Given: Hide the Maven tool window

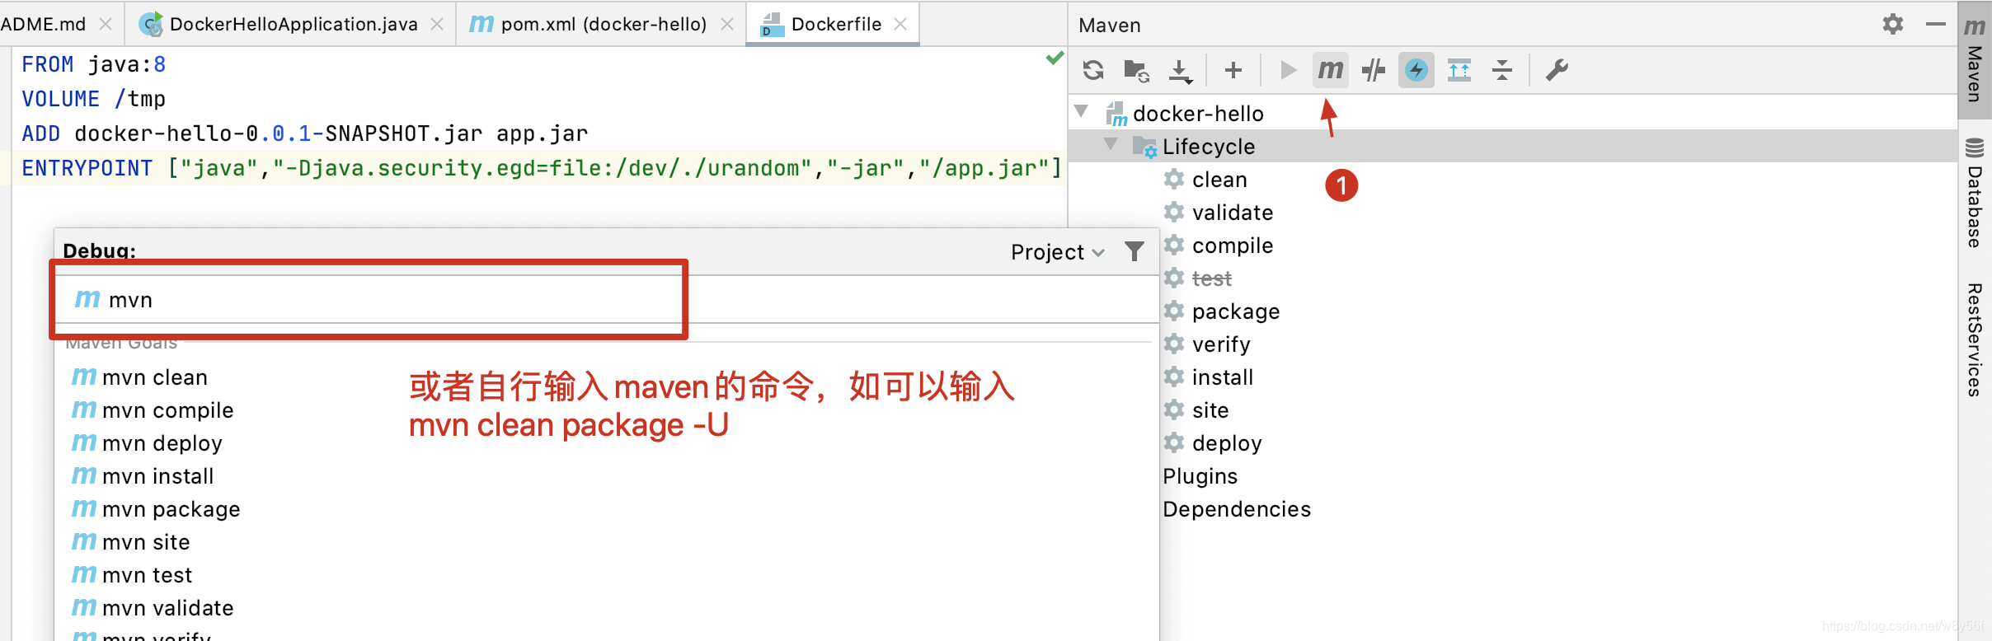Looking at the screenshot, I should (x=1936, y=24).
